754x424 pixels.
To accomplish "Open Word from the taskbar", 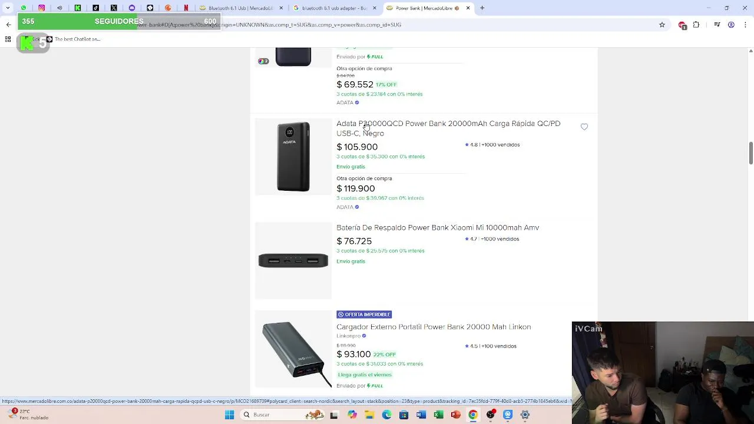I will (421, 415).
